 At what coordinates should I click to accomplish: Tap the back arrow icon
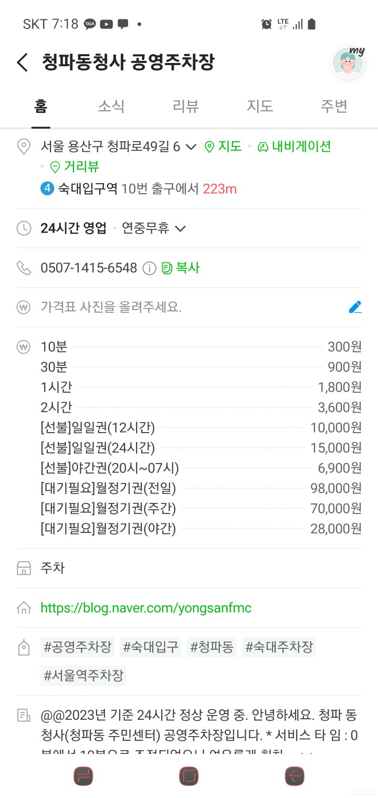coord(22,62)
